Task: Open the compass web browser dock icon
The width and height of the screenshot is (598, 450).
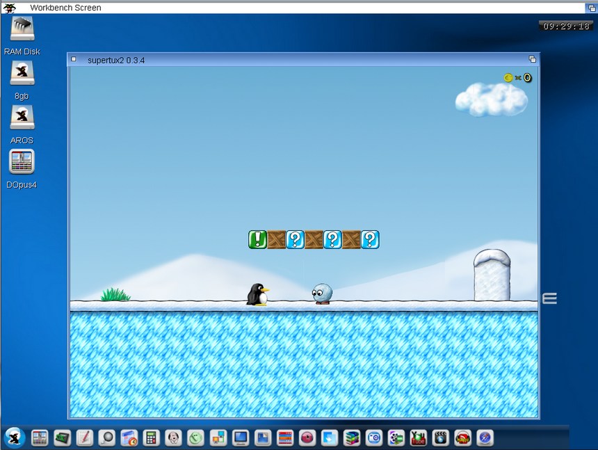Action: tap(485, 437)
